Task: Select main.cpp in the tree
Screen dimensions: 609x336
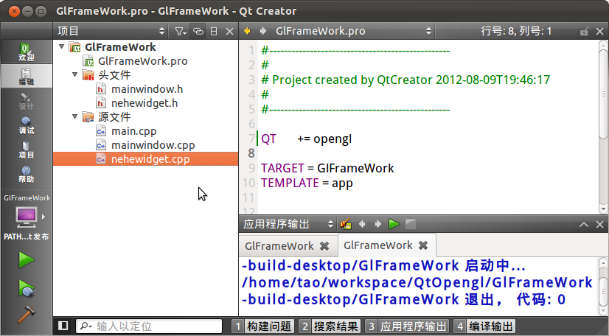Action: coord(133,131)
